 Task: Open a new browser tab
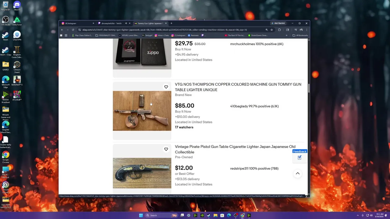tap(171, 23)
